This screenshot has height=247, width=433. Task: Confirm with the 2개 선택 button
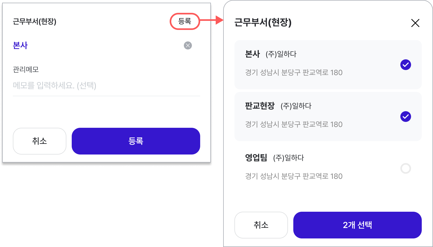click(x=358, y=225)
